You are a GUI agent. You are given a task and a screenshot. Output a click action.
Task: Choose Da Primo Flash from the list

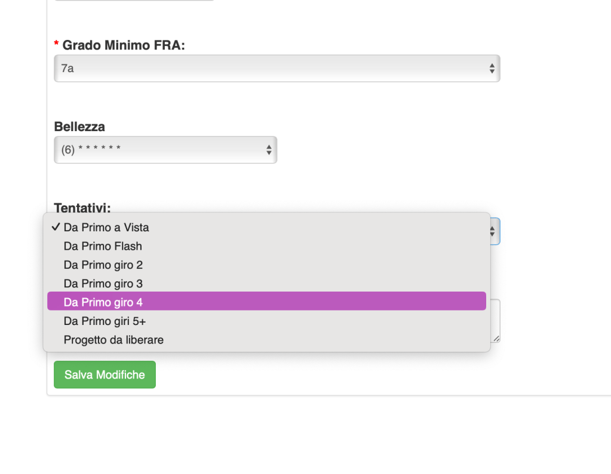(x=103, y=246)
